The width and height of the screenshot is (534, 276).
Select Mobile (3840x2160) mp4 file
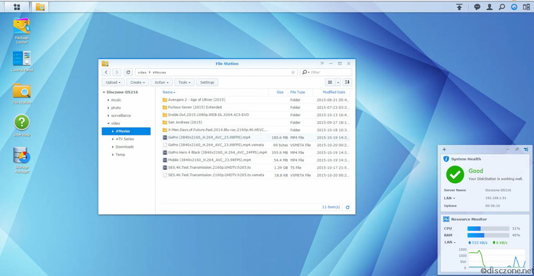256,160
